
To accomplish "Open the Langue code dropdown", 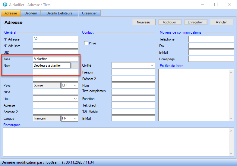I will [x=69, y=119].
